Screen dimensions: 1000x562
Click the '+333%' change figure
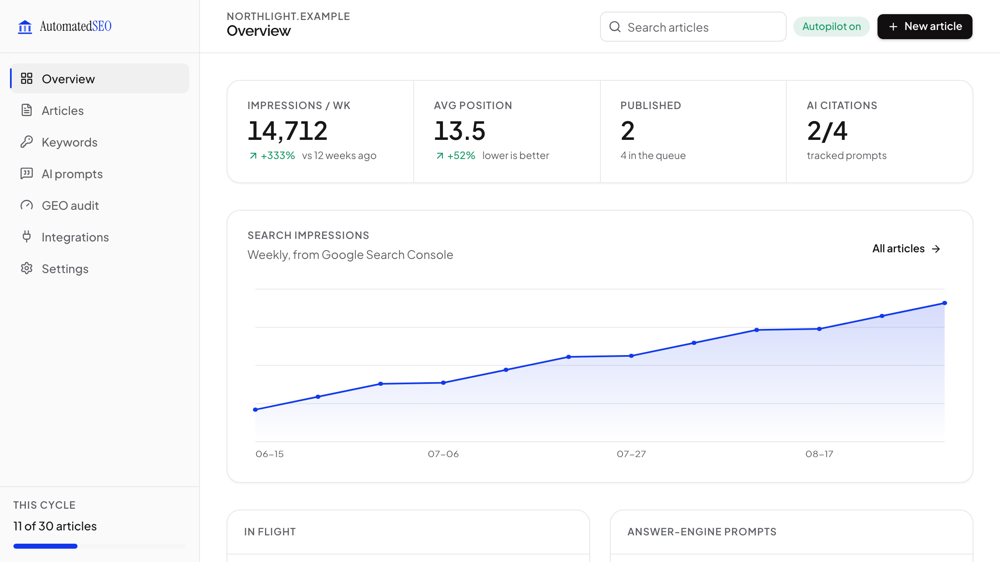pyautogui.click(x=278, y=155)
